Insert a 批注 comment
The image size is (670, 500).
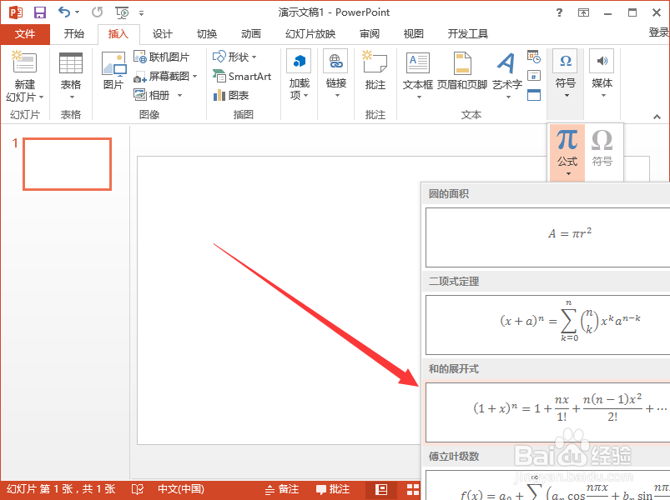375,70
